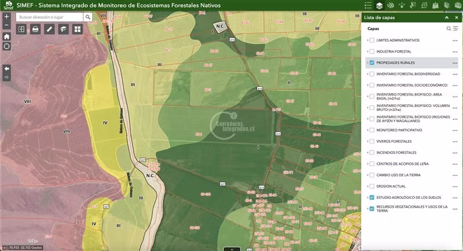The width and height of the screenshot is (463, 251).
Task: Uncheck the PROPIEDADES RURALES layer
Action: 372,62
